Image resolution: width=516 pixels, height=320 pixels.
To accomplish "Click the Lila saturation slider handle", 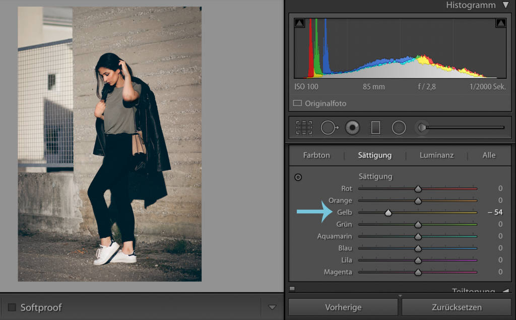I will [x=418, y=261].
